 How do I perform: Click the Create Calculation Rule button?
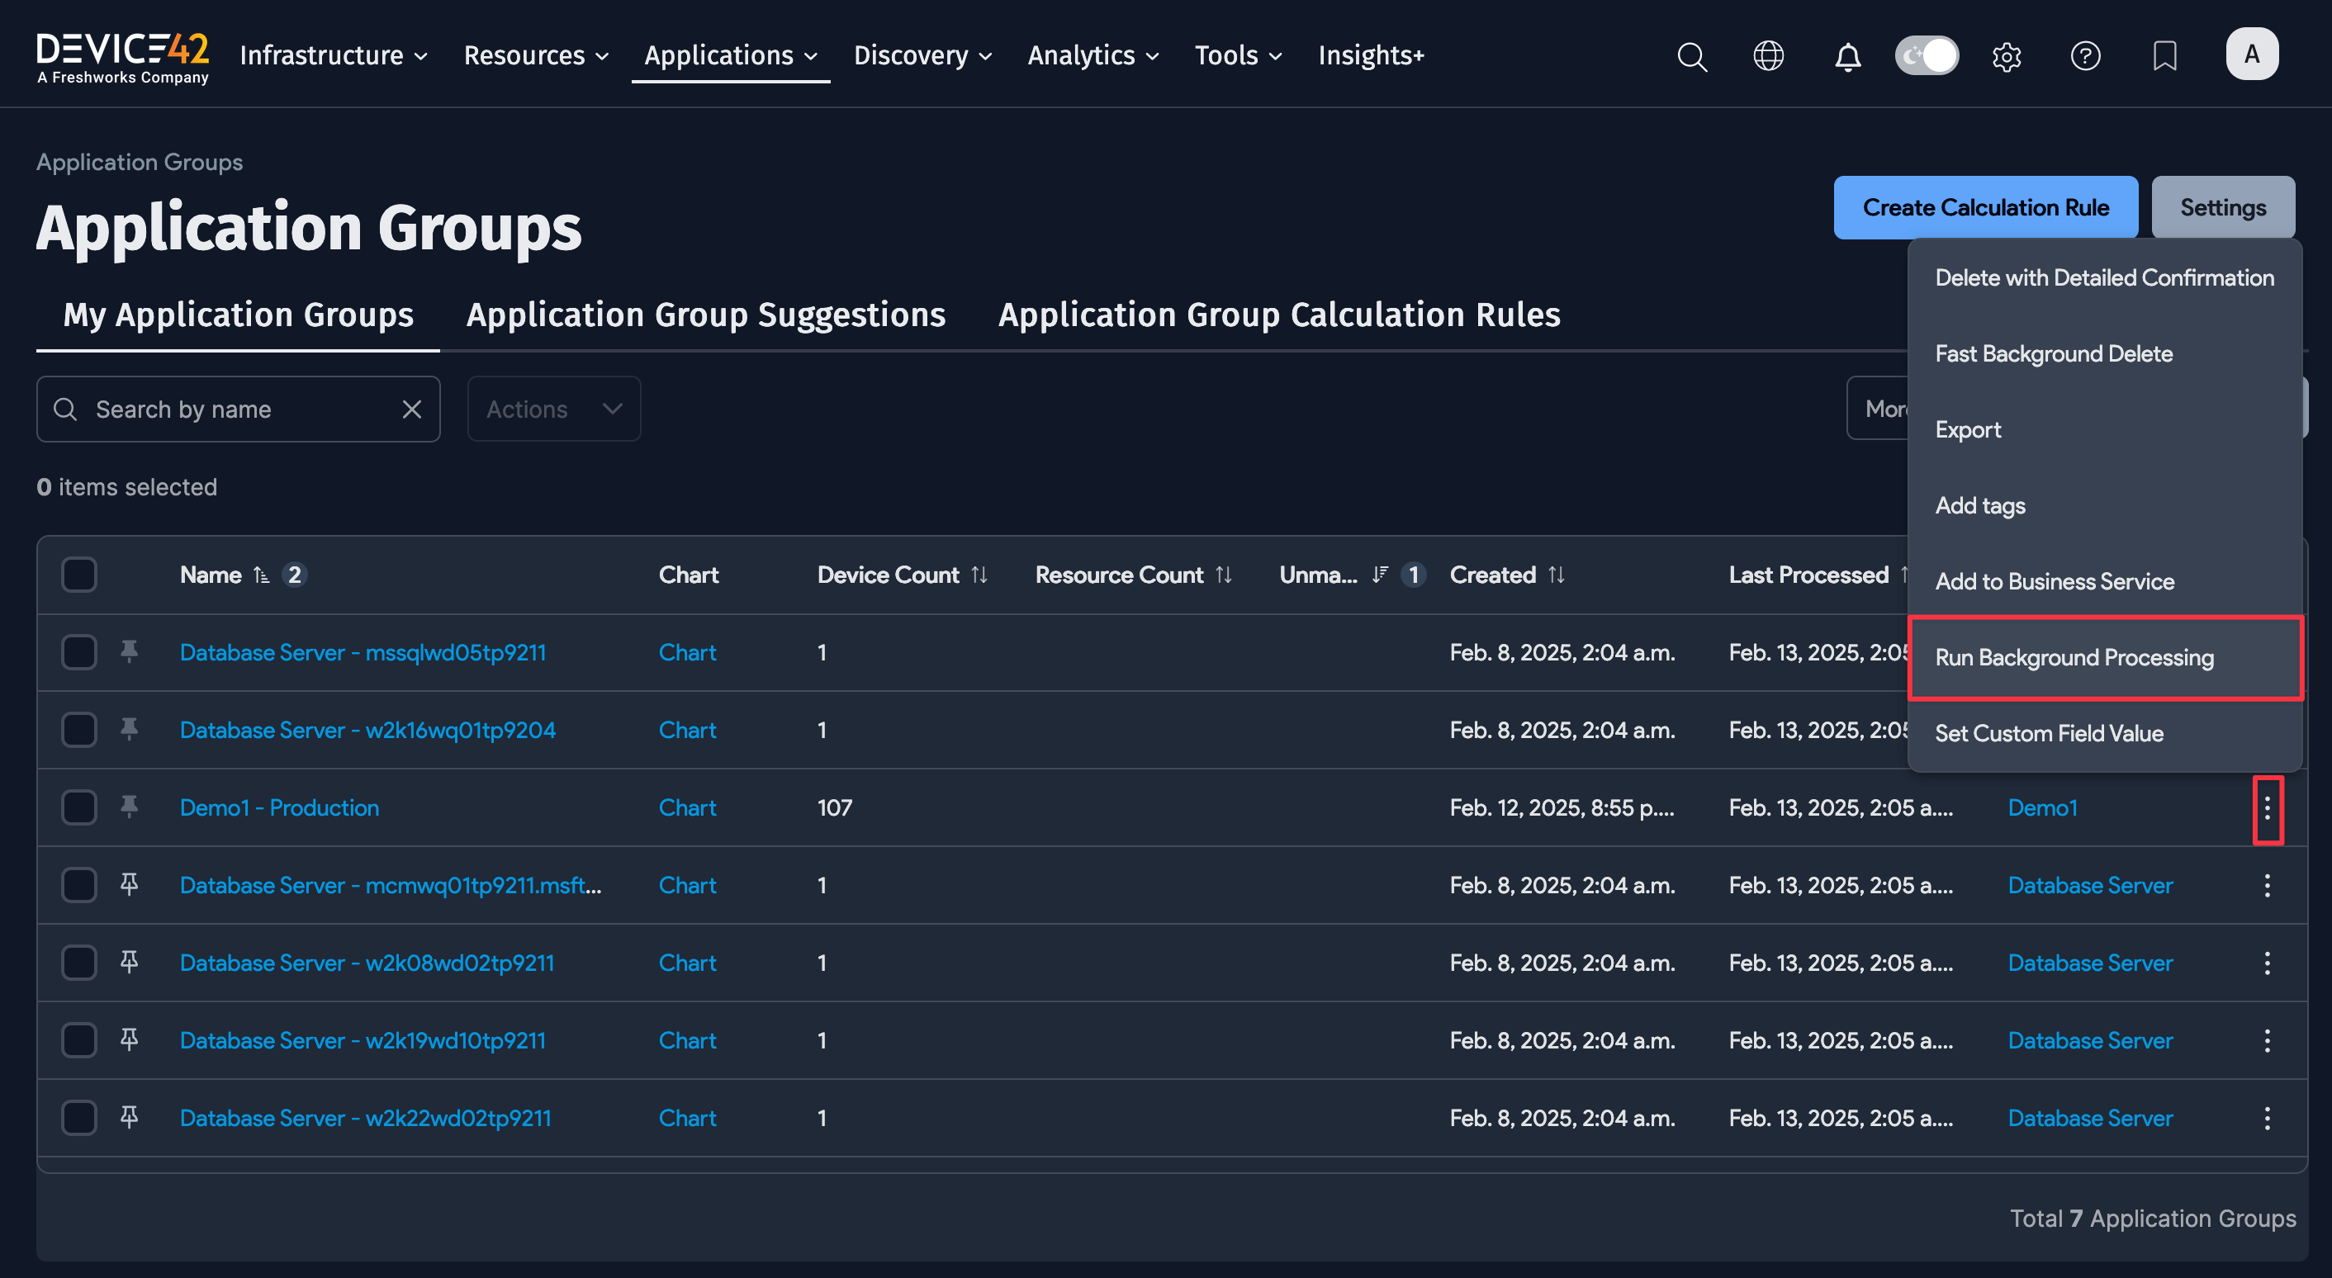pos(1985,206)
